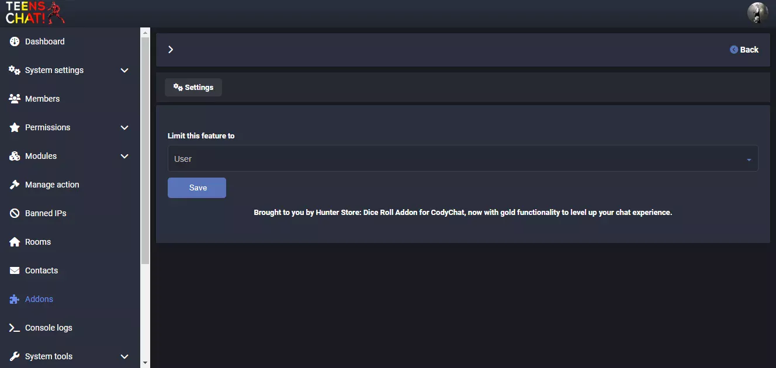Expand the System settings submenu chevron

coord(124,70)
